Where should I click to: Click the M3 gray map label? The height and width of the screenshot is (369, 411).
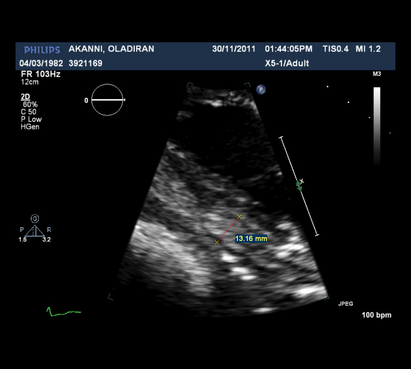pos(376,75)
